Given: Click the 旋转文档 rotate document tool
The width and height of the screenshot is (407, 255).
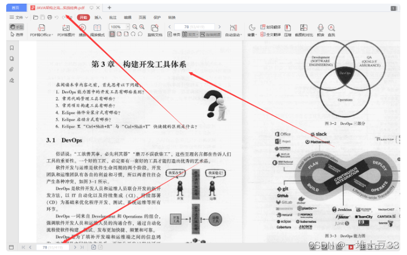Looking at the screenshot, I should coord(155,31).
